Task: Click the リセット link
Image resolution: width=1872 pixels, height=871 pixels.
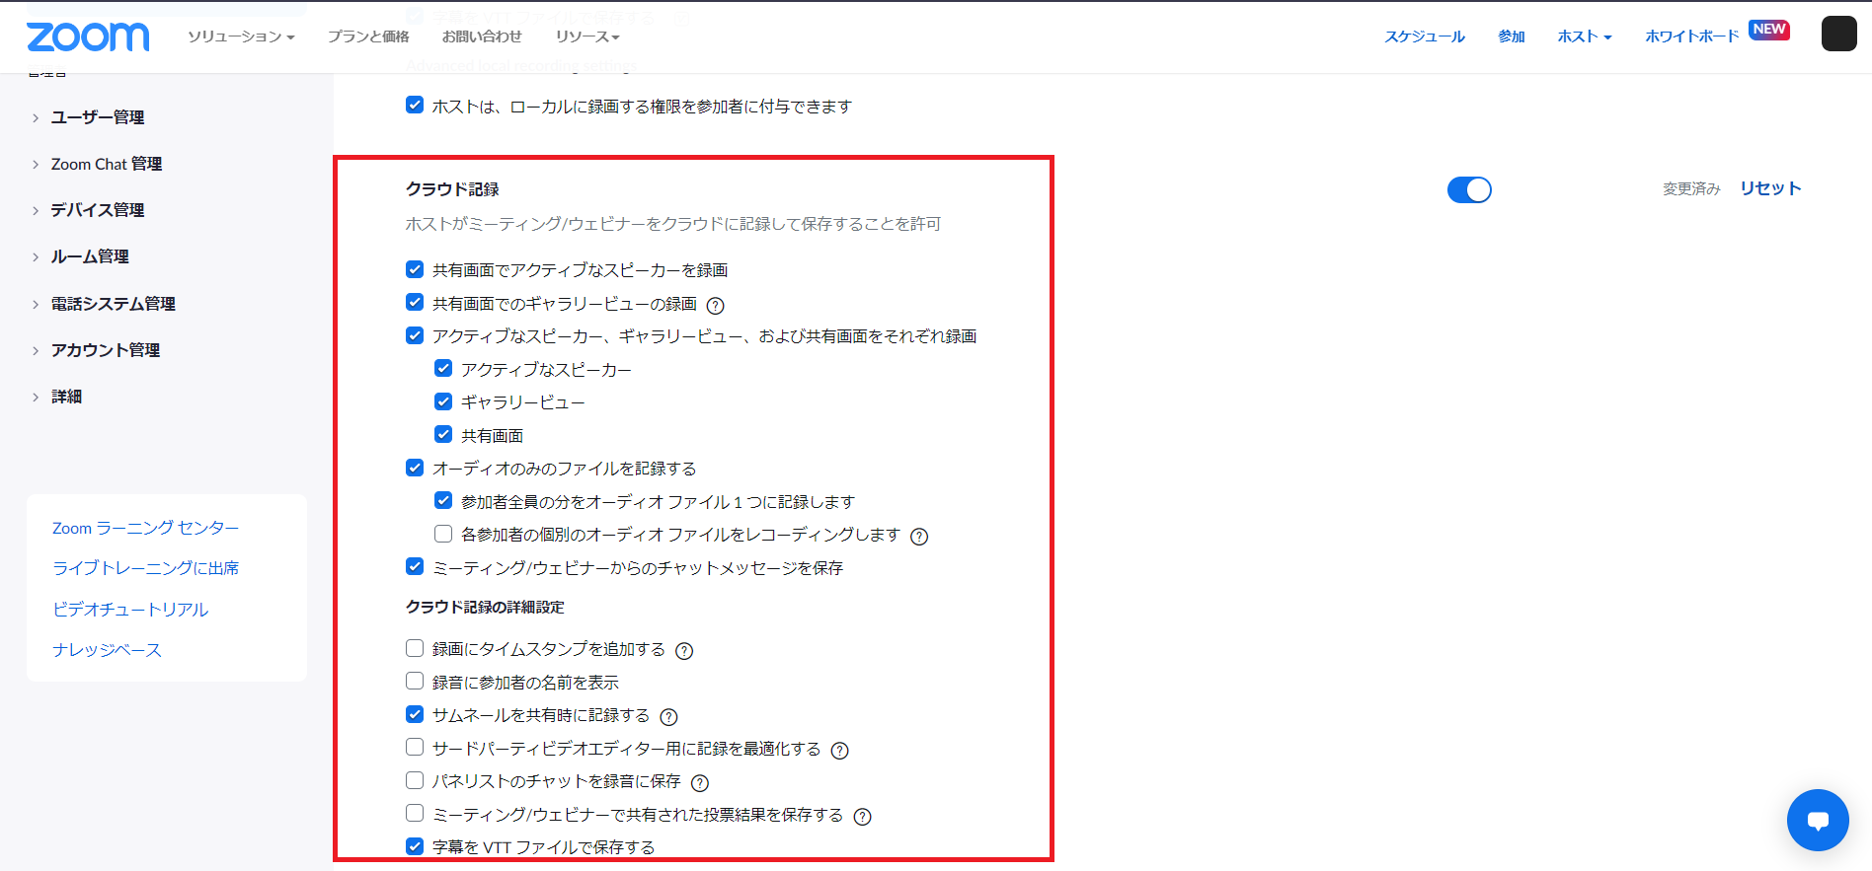Action: coord(1770,188)
